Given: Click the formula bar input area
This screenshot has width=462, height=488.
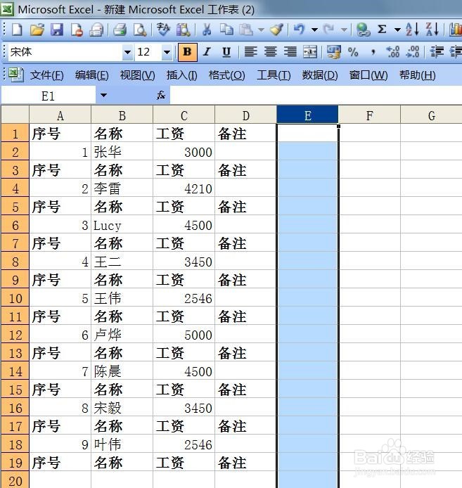Looking at the screenshot, I should [316, 95].
